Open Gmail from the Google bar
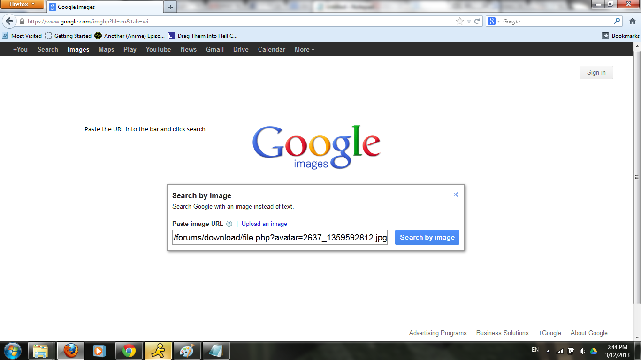The height and width of the screenshot is (360, 641). [215, 49]
